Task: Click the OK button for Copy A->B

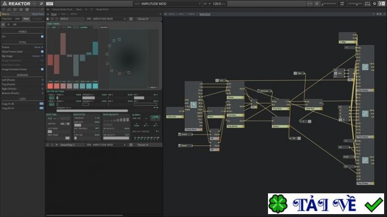Action: click(x=42, y=103)
